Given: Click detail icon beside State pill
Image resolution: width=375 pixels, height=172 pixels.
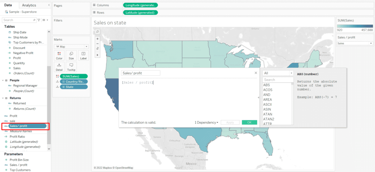Looking at the screenshot, I should tap(57, 87).
